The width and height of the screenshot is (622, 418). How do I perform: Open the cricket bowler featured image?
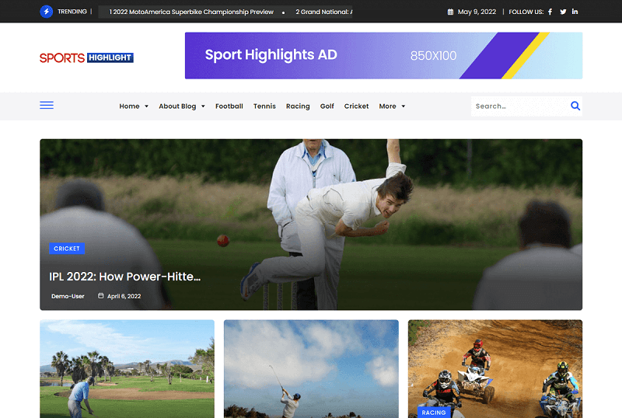tap(311, 225)
